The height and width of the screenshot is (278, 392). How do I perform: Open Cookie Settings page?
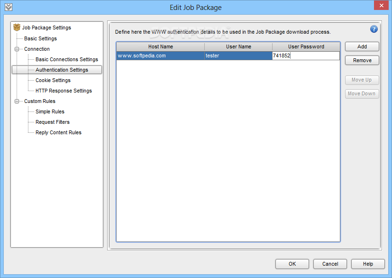point(53,80)
